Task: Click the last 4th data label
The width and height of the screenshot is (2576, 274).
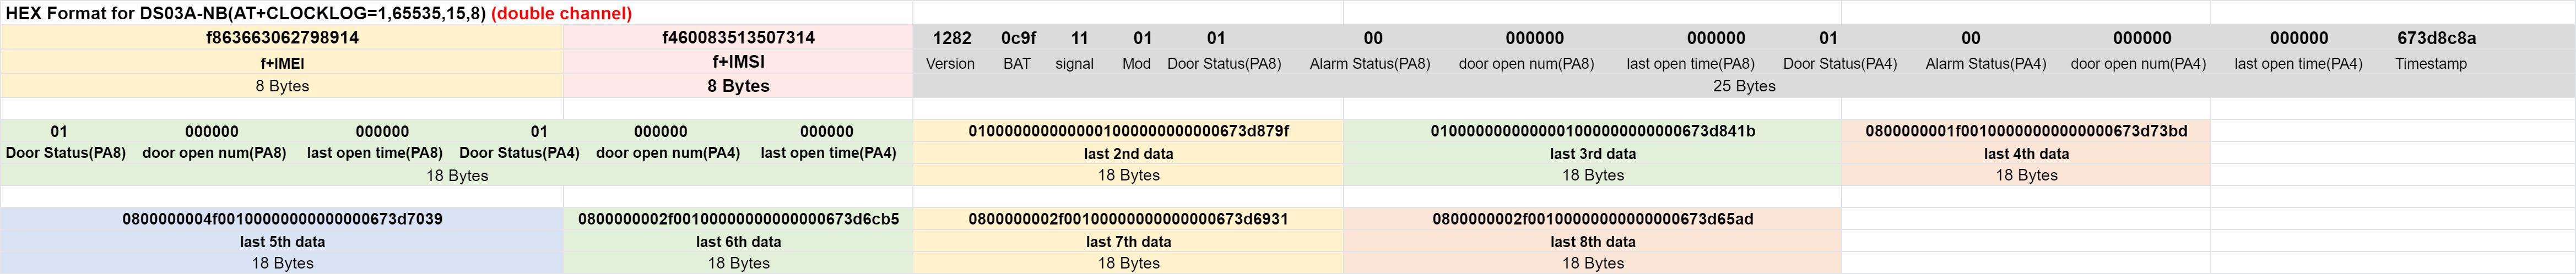Action: (x=2026, y=154)
